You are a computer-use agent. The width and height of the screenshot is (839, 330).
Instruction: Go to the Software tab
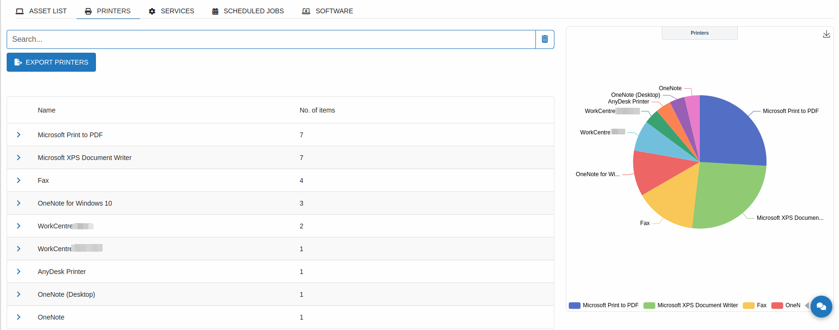pyautogui.click(x=328, y=11)
